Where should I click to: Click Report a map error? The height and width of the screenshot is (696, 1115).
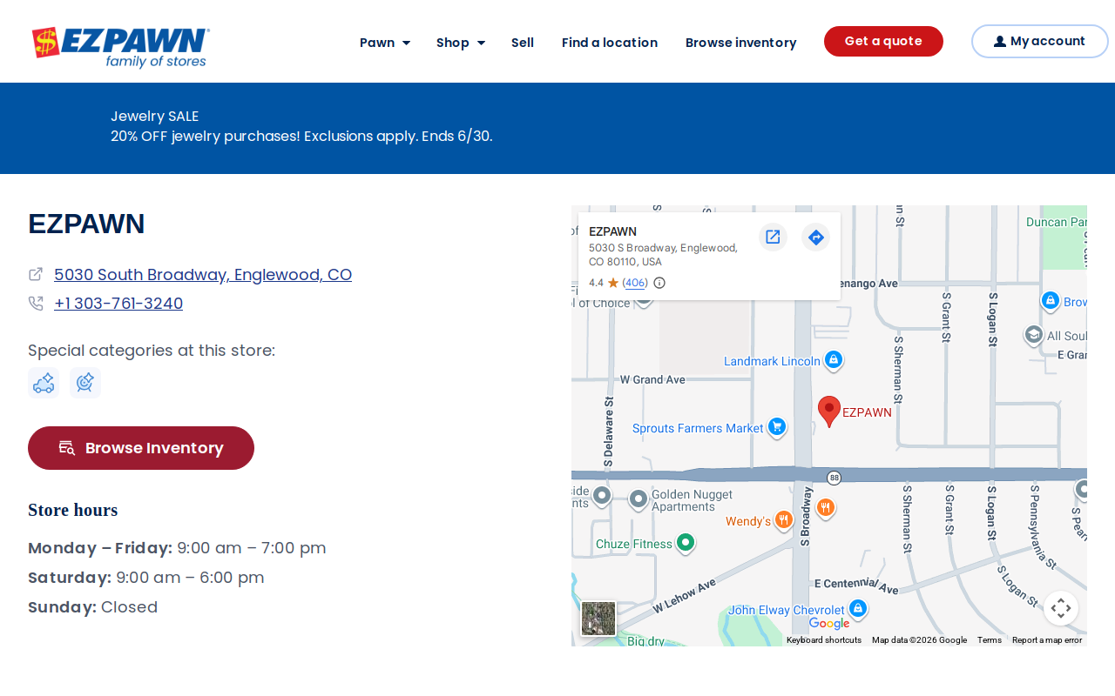[x=1047, y=640]
